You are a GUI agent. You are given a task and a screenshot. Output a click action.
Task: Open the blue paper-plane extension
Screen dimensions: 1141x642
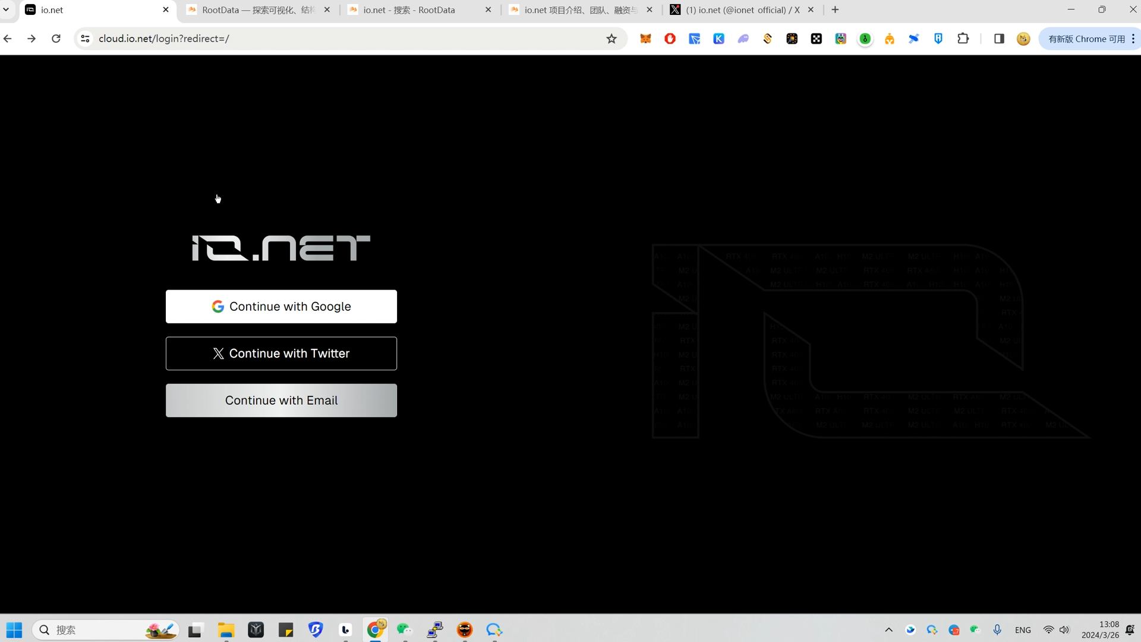coord(694,39)
